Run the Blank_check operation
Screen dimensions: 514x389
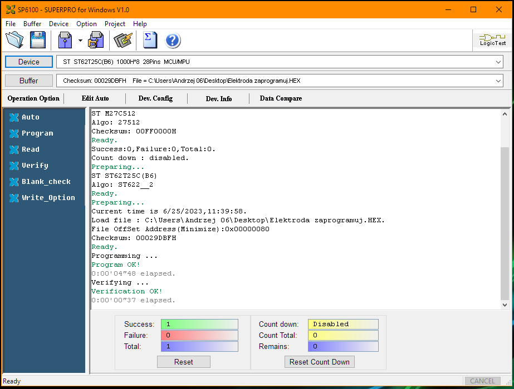pyautogui.click(x=40, y=181)
